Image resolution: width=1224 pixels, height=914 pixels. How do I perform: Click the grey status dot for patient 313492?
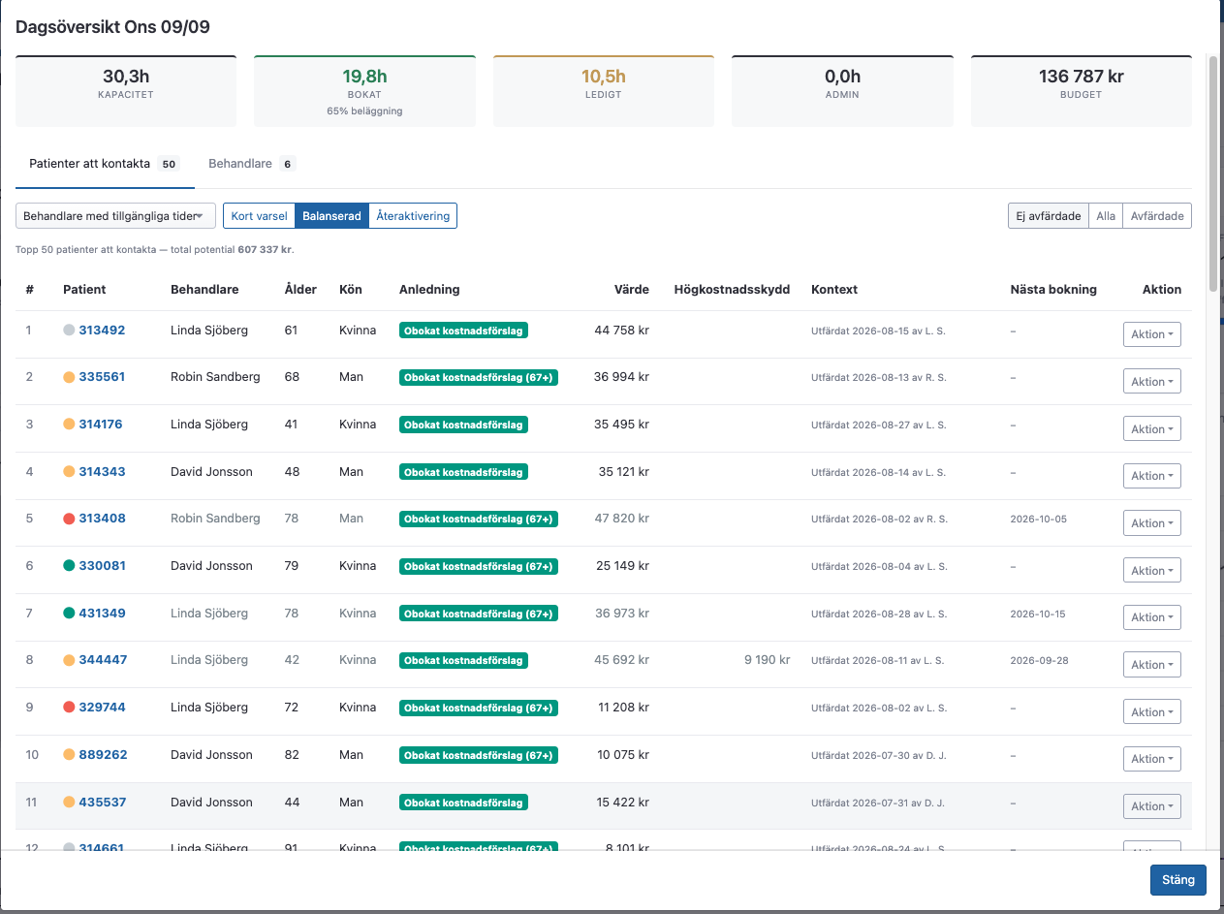pos(69,331)
